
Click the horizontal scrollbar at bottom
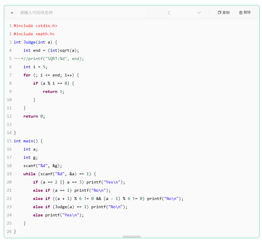point(132,236)
